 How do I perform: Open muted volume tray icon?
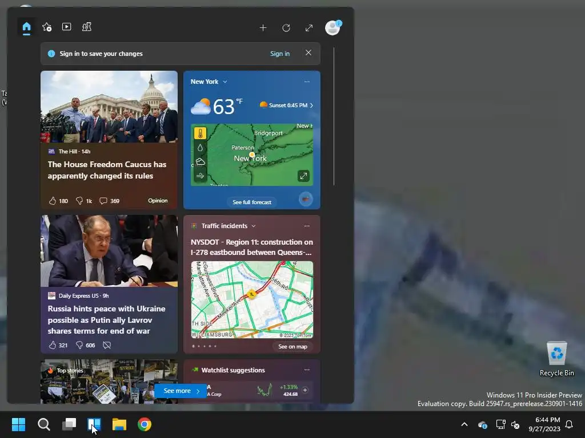[x=515, y=424]
